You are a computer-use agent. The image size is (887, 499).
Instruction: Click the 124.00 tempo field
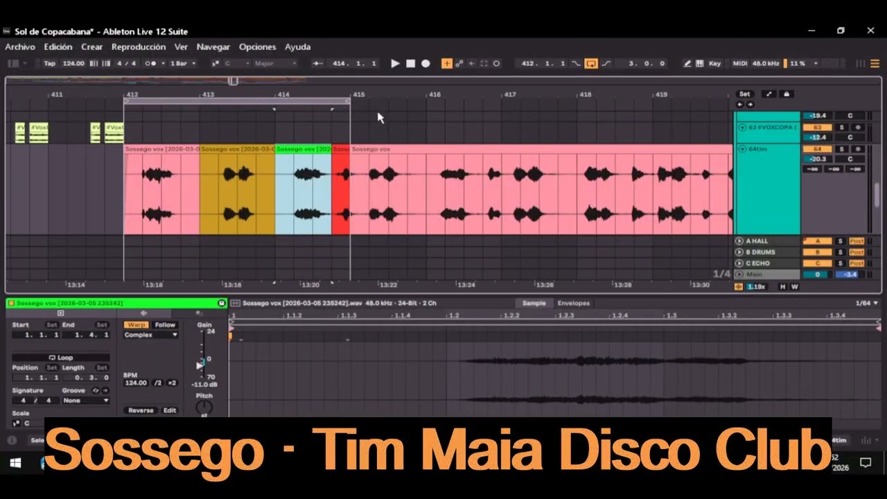[73, 63]
